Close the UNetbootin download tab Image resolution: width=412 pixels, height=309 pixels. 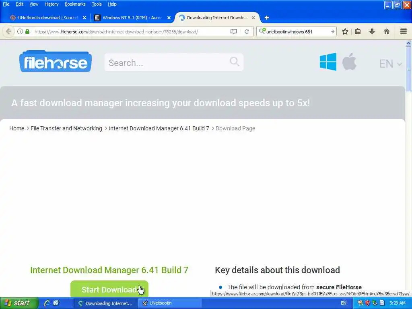[84, 18]
